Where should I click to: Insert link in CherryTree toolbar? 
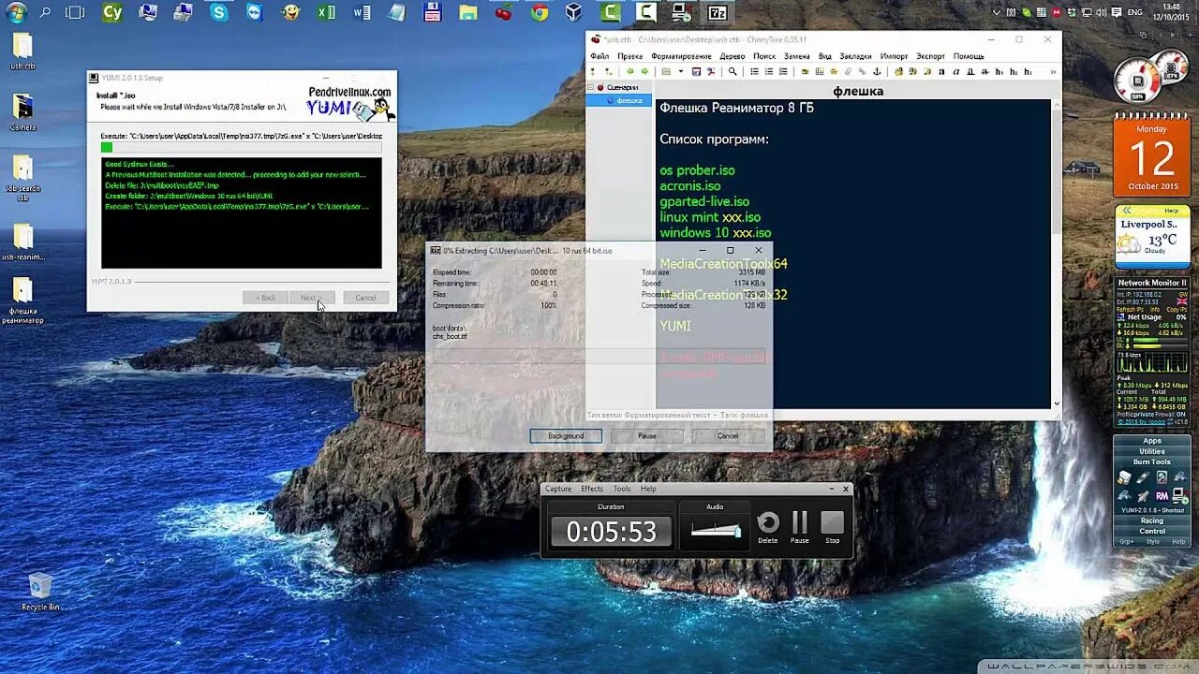point(862,71)
